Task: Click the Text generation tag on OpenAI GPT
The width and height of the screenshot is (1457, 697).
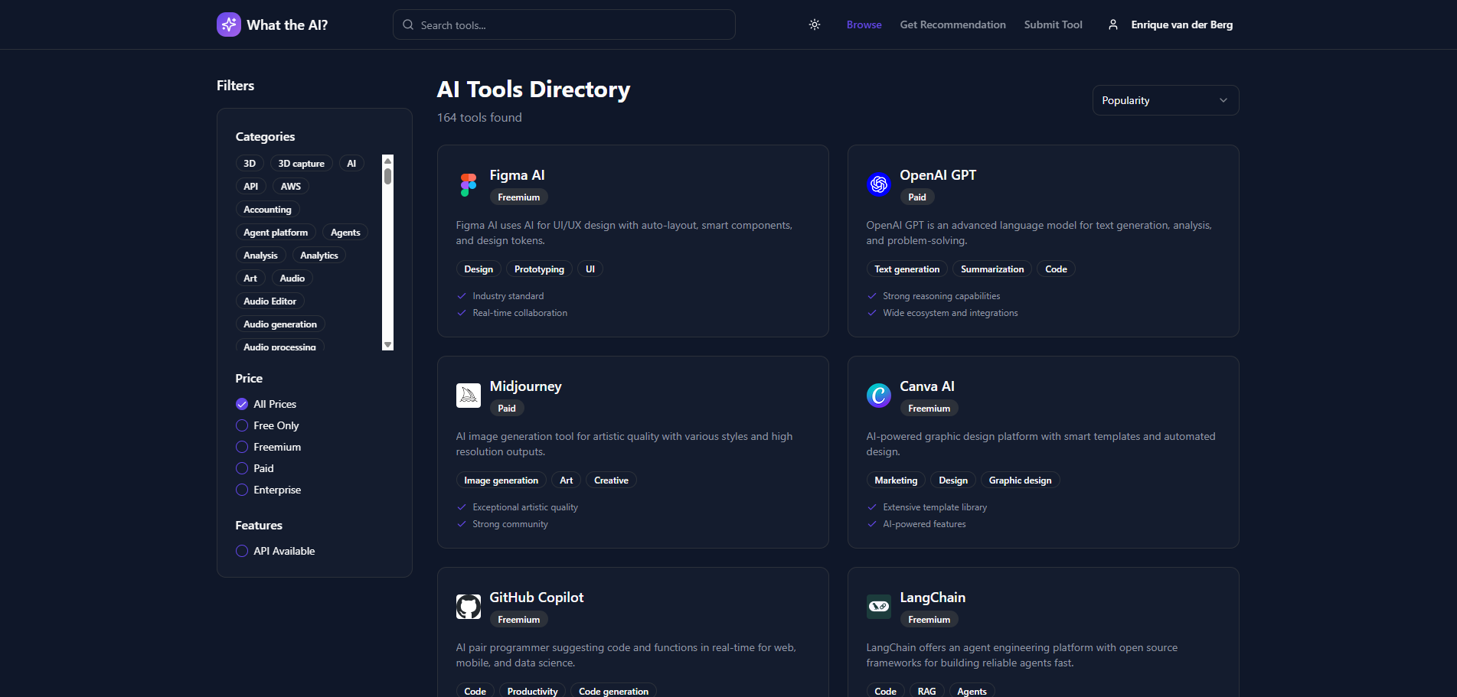Action: 907,269
